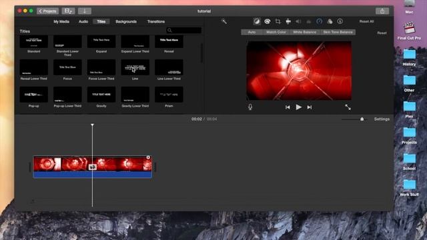Viewport: 427px width, 240px height.
Task: Click Reset All adjustments
Action: click(x=366, y=21)
